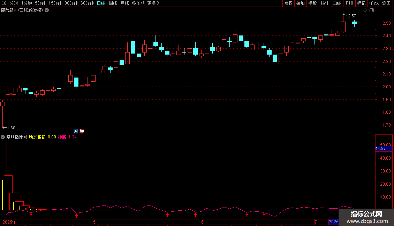
Task: Select the 1分钟 period
Action: (26, 3)
